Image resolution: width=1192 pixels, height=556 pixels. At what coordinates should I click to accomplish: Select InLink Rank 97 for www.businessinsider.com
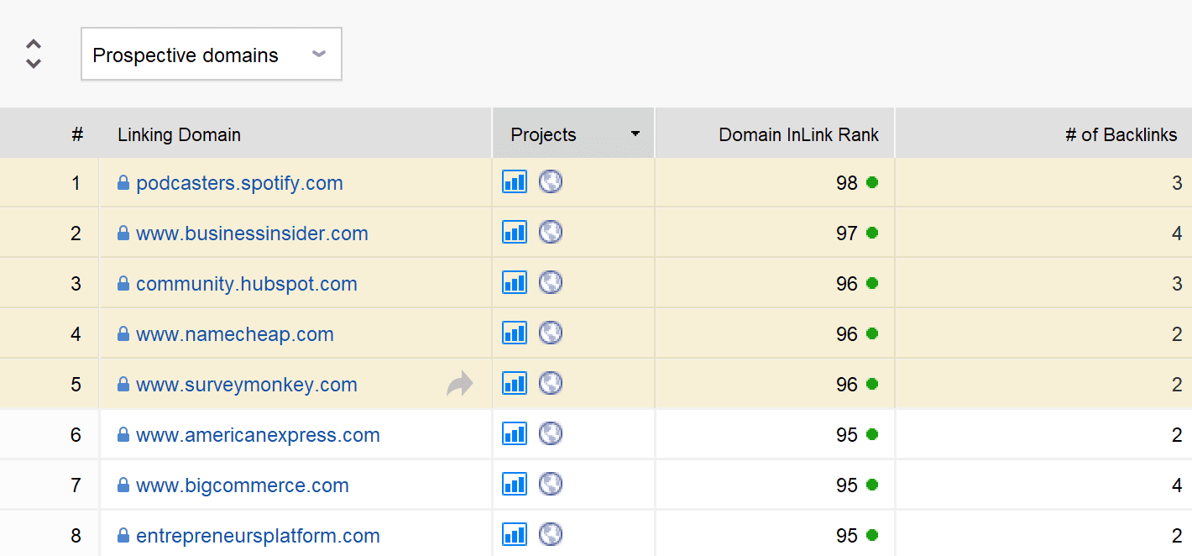coord(847,233)
